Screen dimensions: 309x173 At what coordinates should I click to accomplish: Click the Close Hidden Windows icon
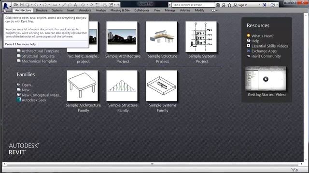point(105,5)
